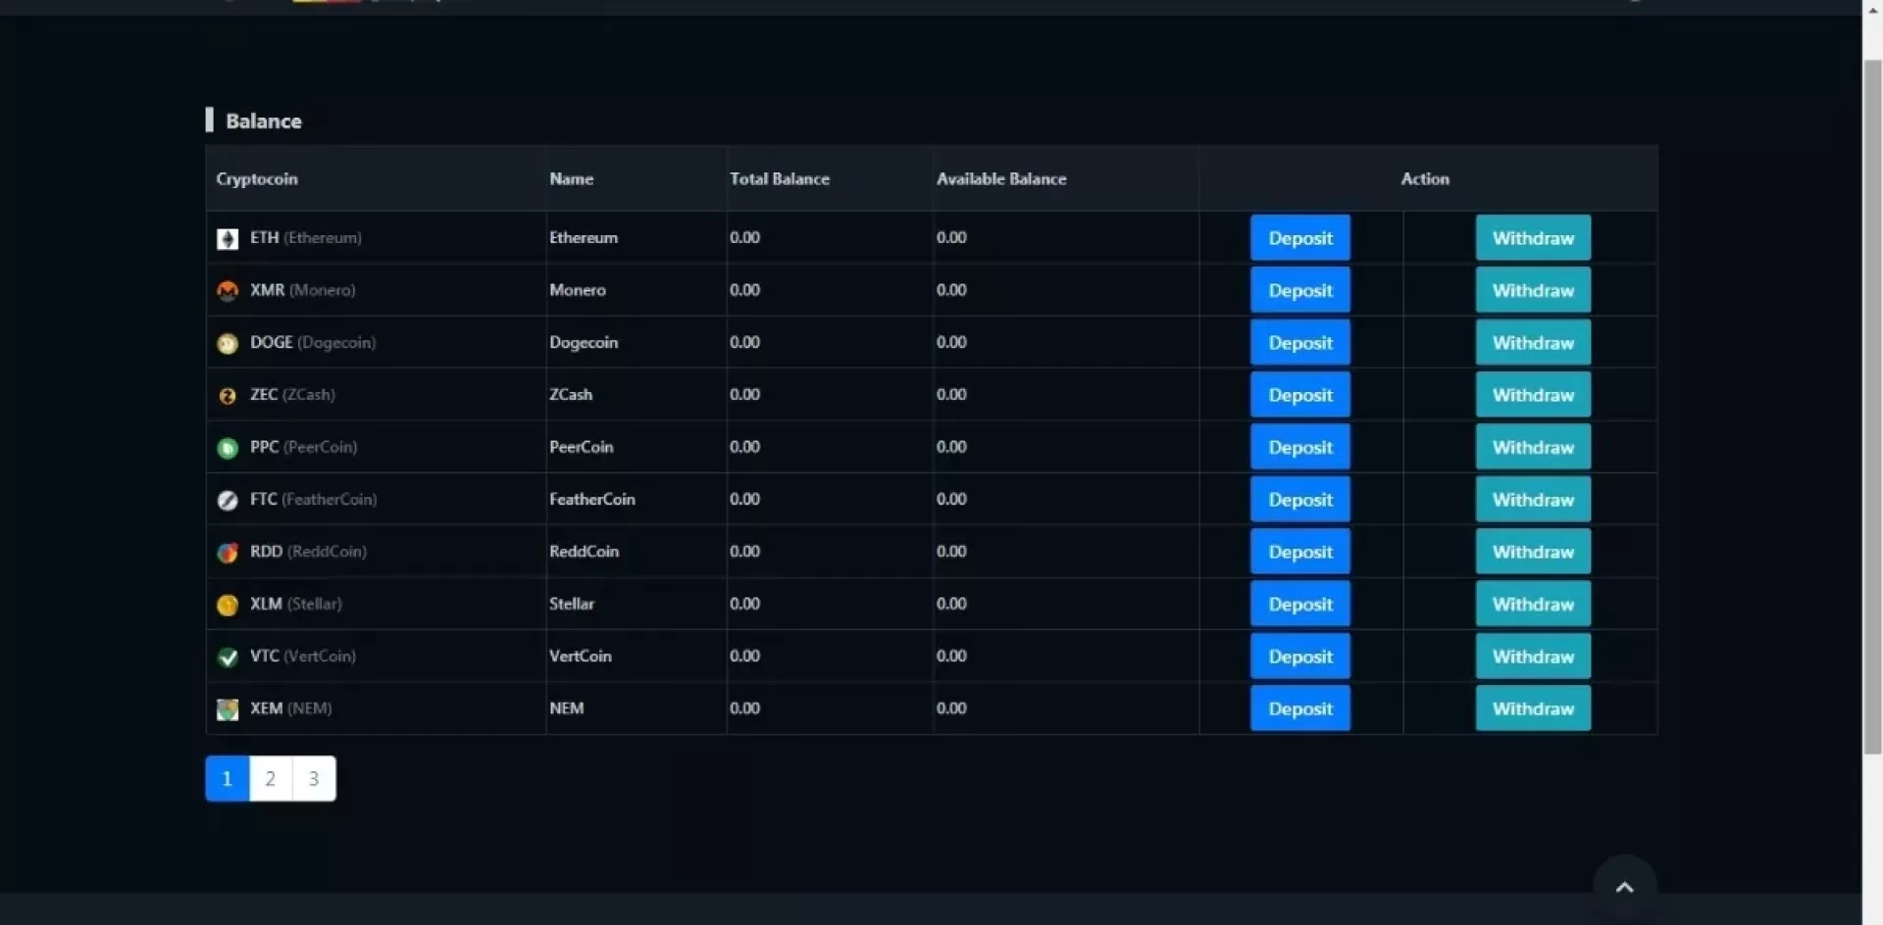The image size is (1883, 925).
Task: Go to page 3 of balances
Action: tap(314, 779)
